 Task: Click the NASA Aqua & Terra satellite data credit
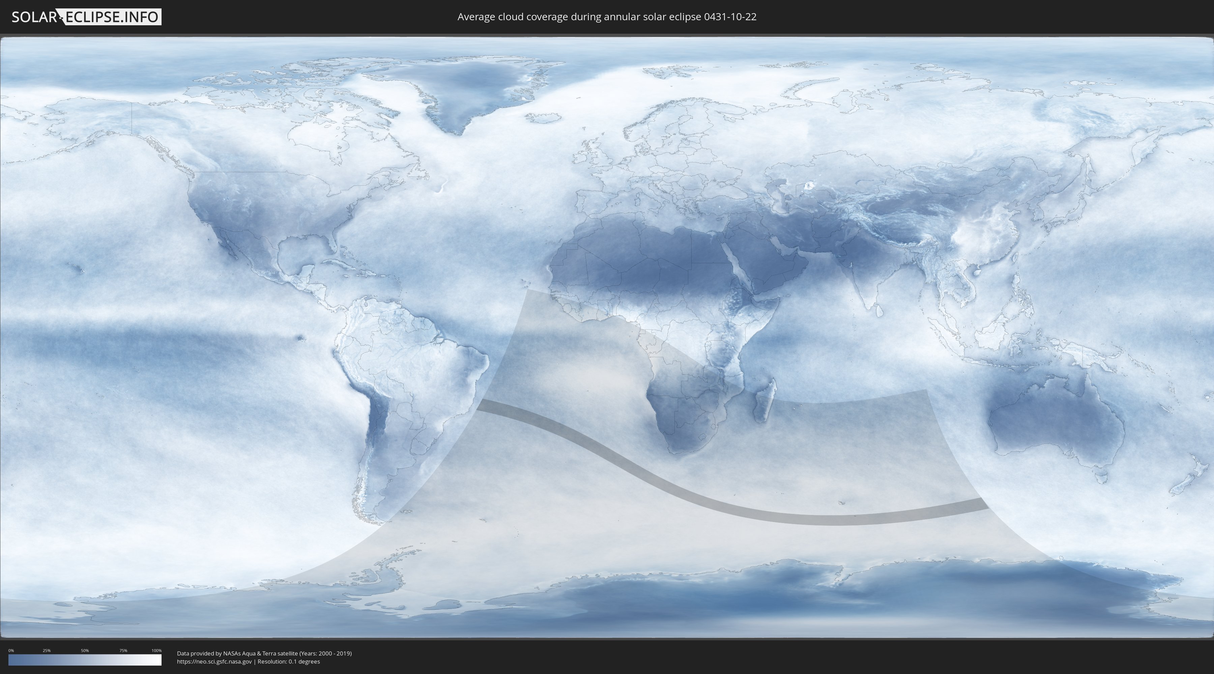[x=264, y=653]
